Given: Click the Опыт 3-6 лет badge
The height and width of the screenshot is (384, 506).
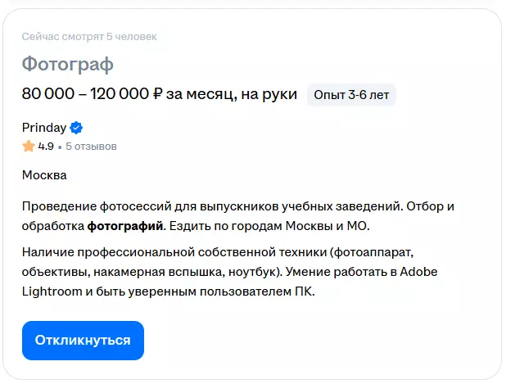Looking at the screenshot, I should [351, 95].
